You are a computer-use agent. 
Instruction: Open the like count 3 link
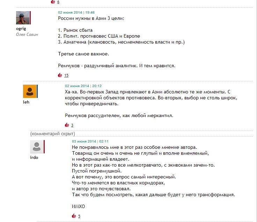(72, 125)
